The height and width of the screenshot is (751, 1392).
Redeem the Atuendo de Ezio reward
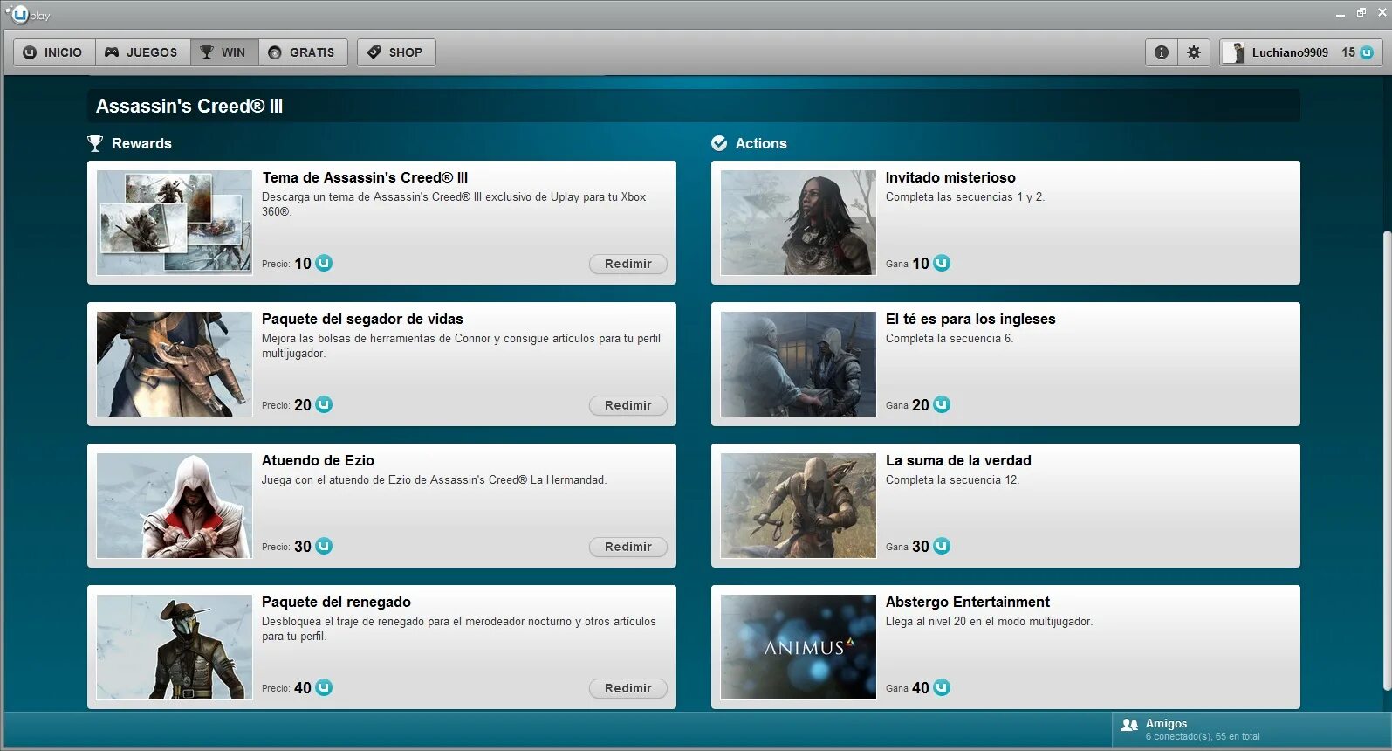pyautogui.click(x=628, y=547)
